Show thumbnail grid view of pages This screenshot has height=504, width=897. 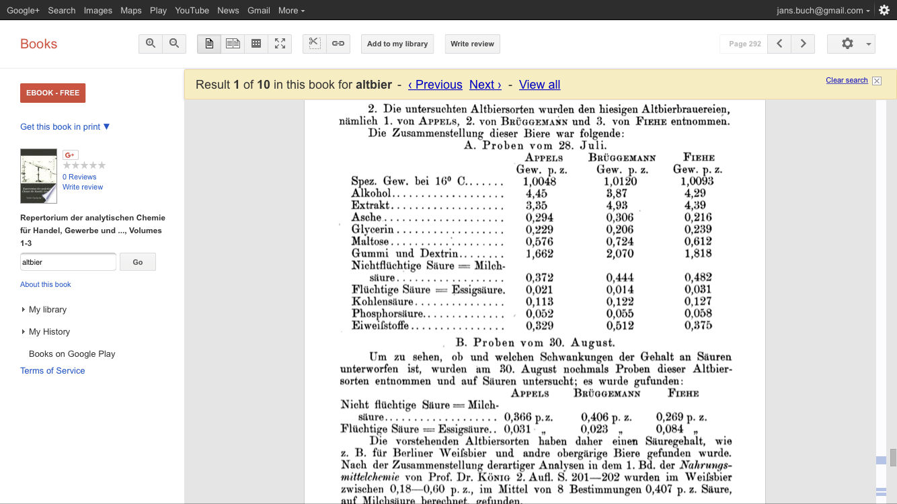(256, 44)
